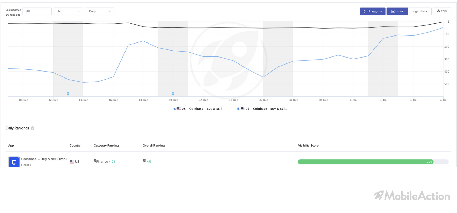Click the pin marker near 20 Dec
Image resolution: width=457 pixels, height=213 pixels.
click(173, 94)
